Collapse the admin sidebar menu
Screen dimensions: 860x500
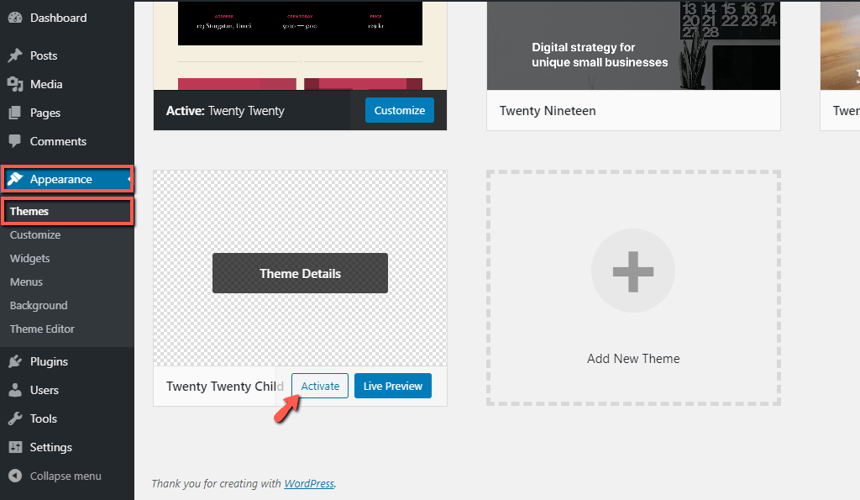point(66,476)
